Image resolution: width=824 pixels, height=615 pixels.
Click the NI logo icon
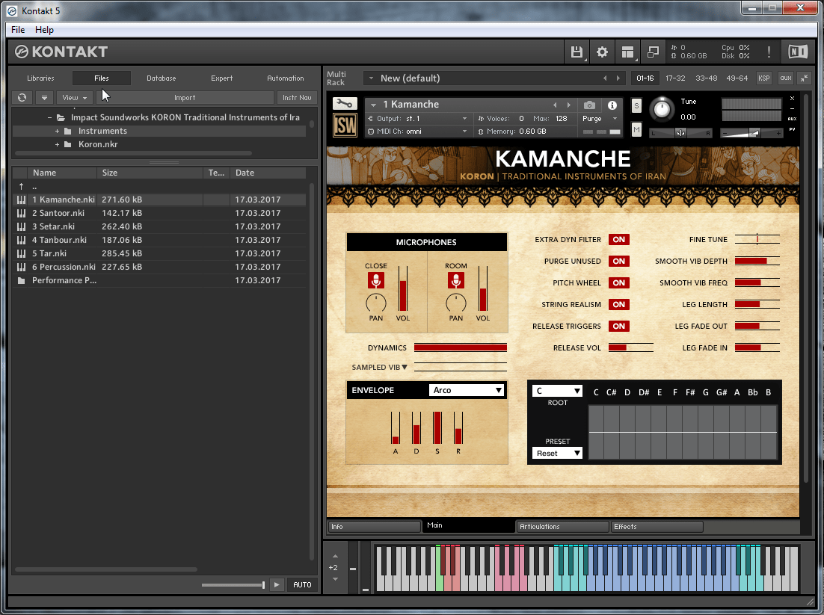coord(797,52)
